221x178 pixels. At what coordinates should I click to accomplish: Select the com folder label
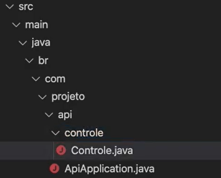(55, 79)
